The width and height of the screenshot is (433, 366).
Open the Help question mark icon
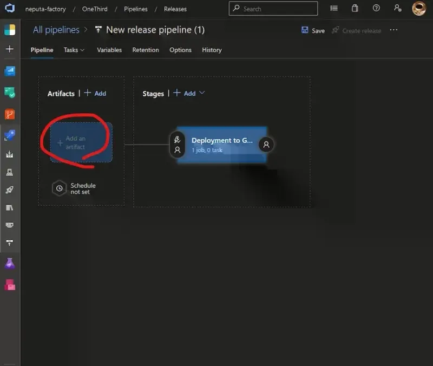point(376,8)
